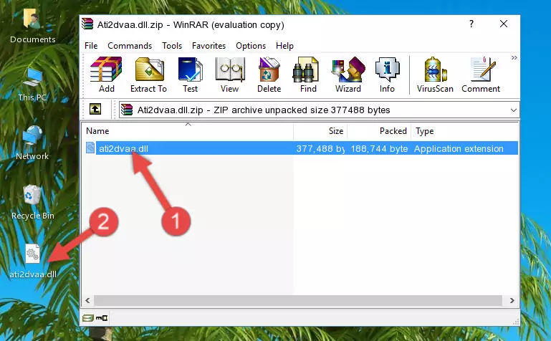Click the archive path address field
This screenshot has width=551, height=341.
319,110
